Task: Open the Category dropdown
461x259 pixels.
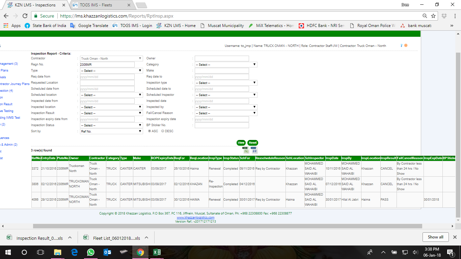Action: coord(226,64)
